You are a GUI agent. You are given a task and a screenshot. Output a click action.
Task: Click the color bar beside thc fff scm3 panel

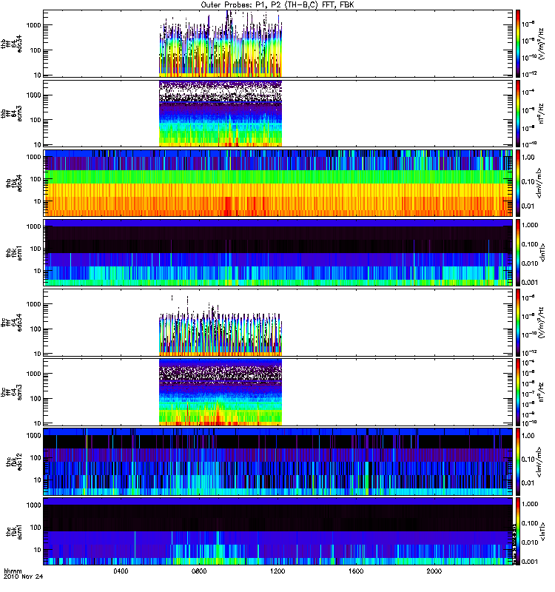(518, 392)
